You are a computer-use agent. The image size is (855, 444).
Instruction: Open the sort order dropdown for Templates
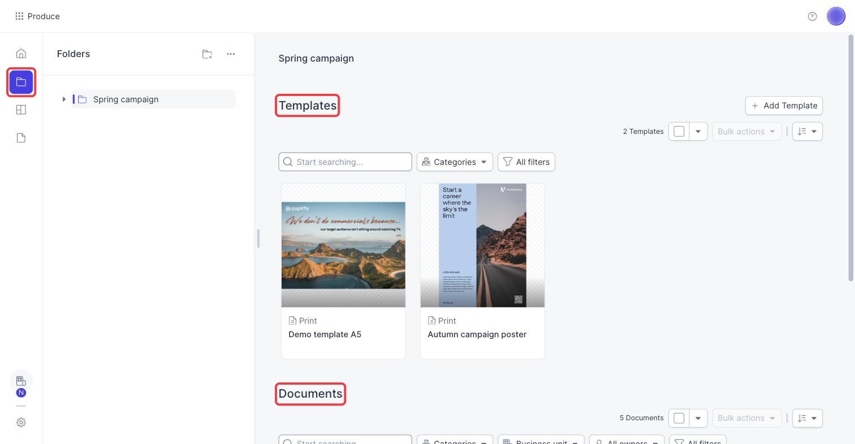[x=807, y=132]
